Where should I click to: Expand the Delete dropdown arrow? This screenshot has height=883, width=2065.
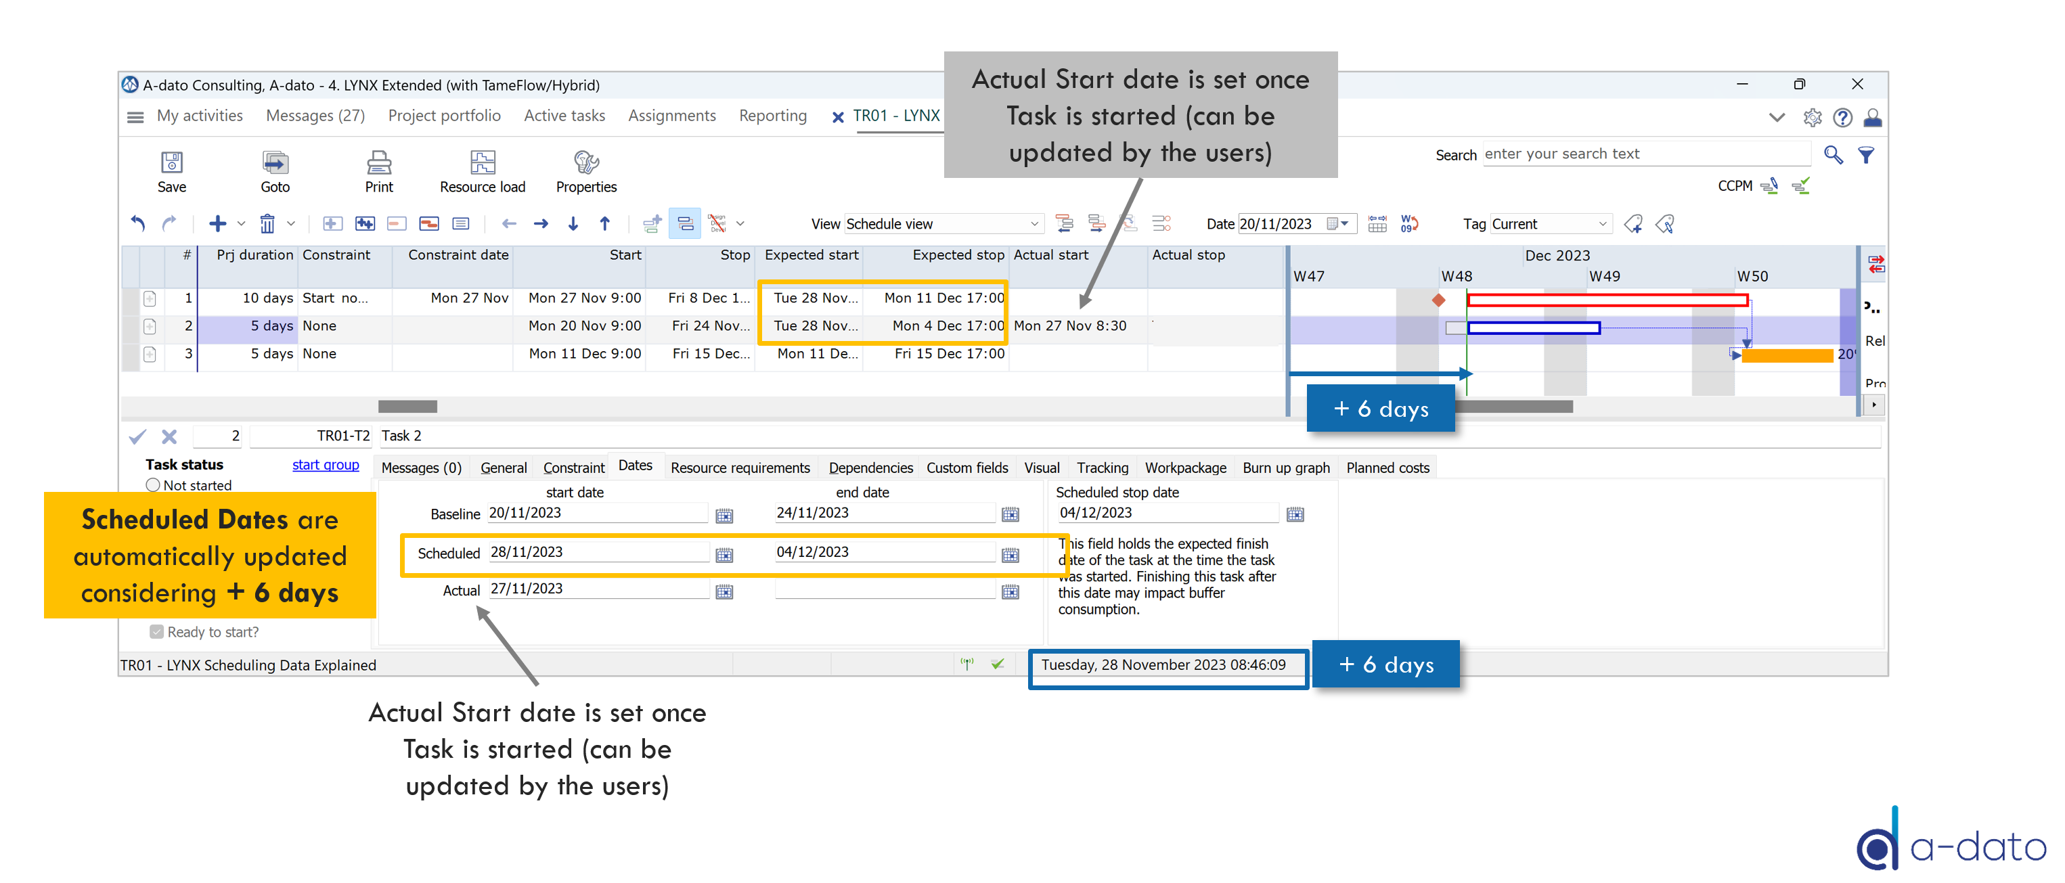[291, 223]
